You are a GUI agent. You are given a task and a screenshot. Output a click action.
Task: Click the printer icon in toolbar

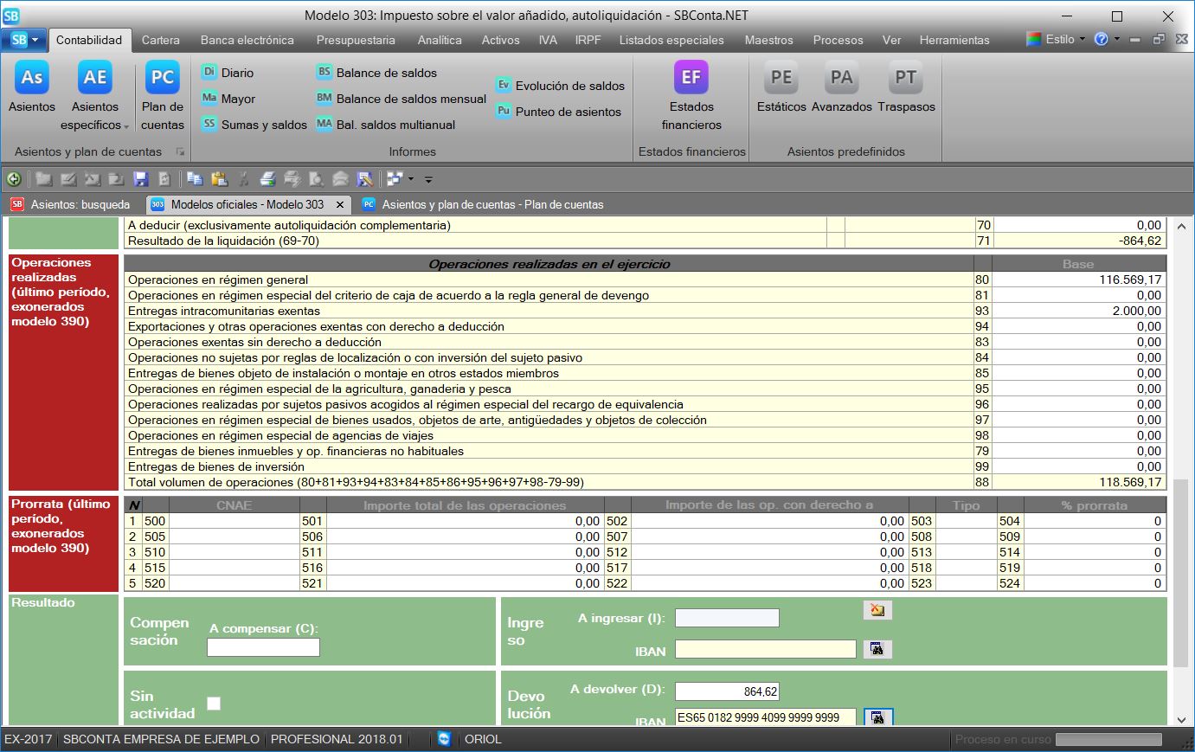[x=267, y=179]
